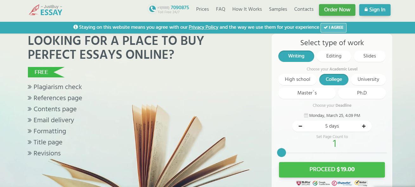The image size is (415, 187).
Task: Select Editing as type of work
Action: [x=334, y=56]
